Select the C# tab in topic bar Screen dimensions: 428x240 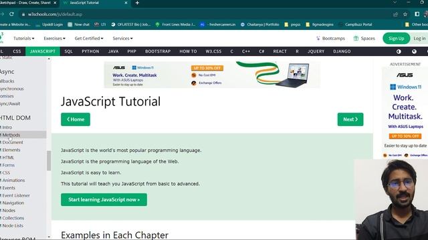261,51
